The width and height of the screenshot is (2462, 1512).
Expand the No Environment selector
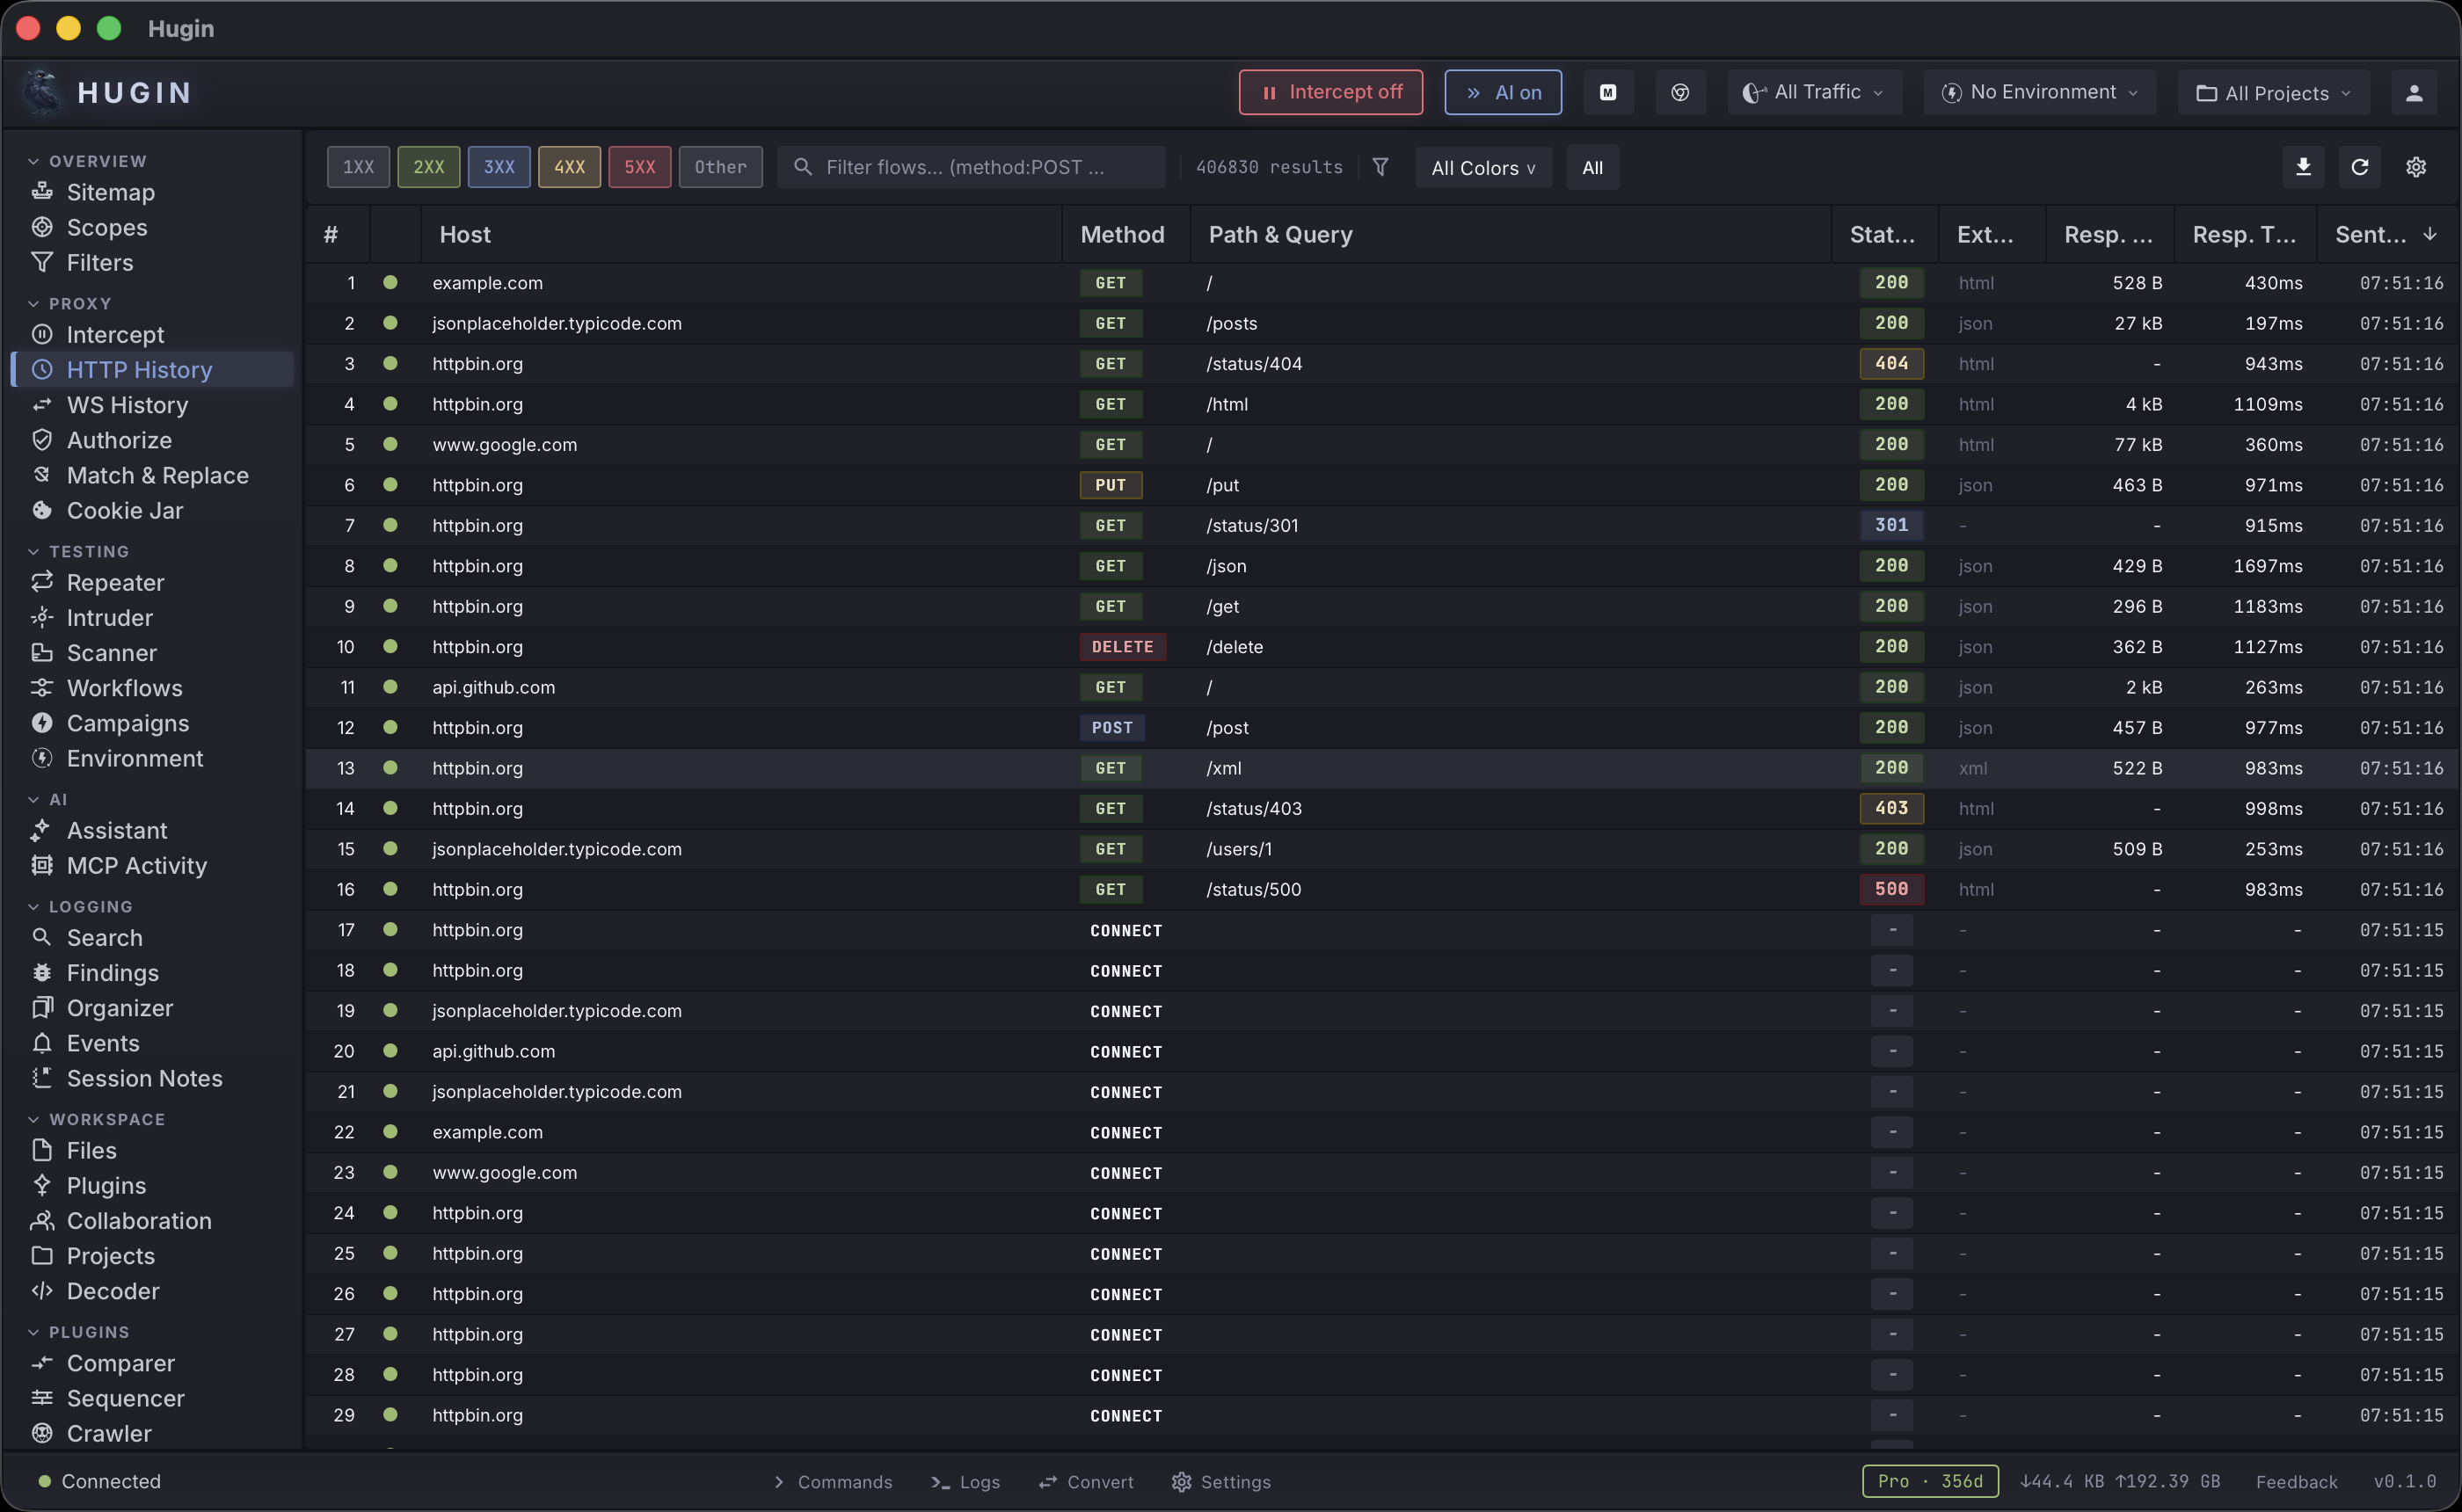coord(2039,92)
